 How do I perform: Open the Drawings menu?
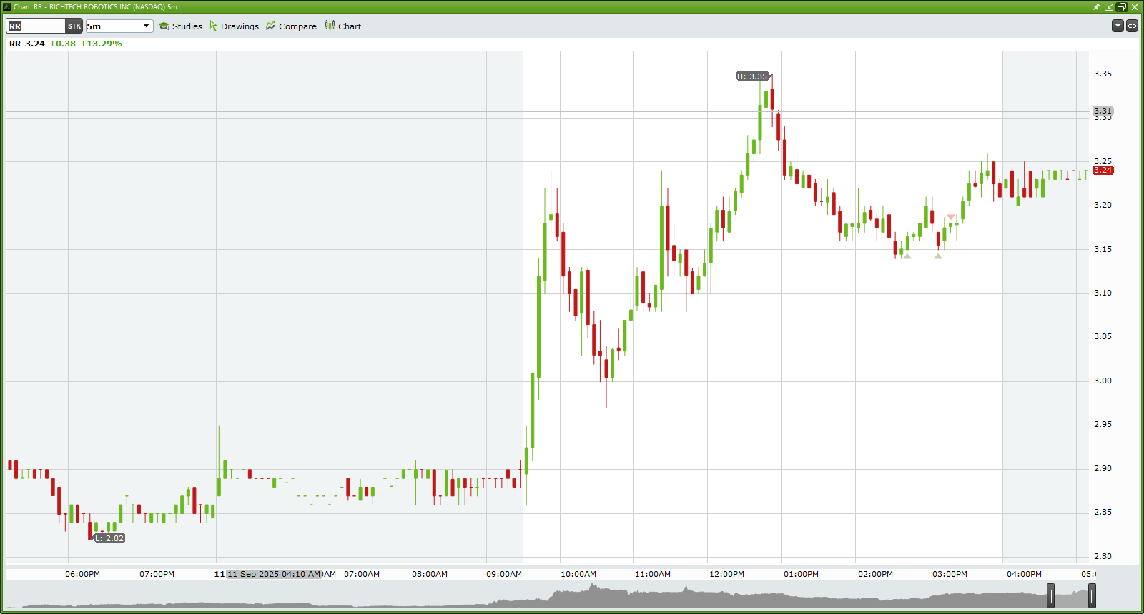pyautogui.click(x=240, y=26)
